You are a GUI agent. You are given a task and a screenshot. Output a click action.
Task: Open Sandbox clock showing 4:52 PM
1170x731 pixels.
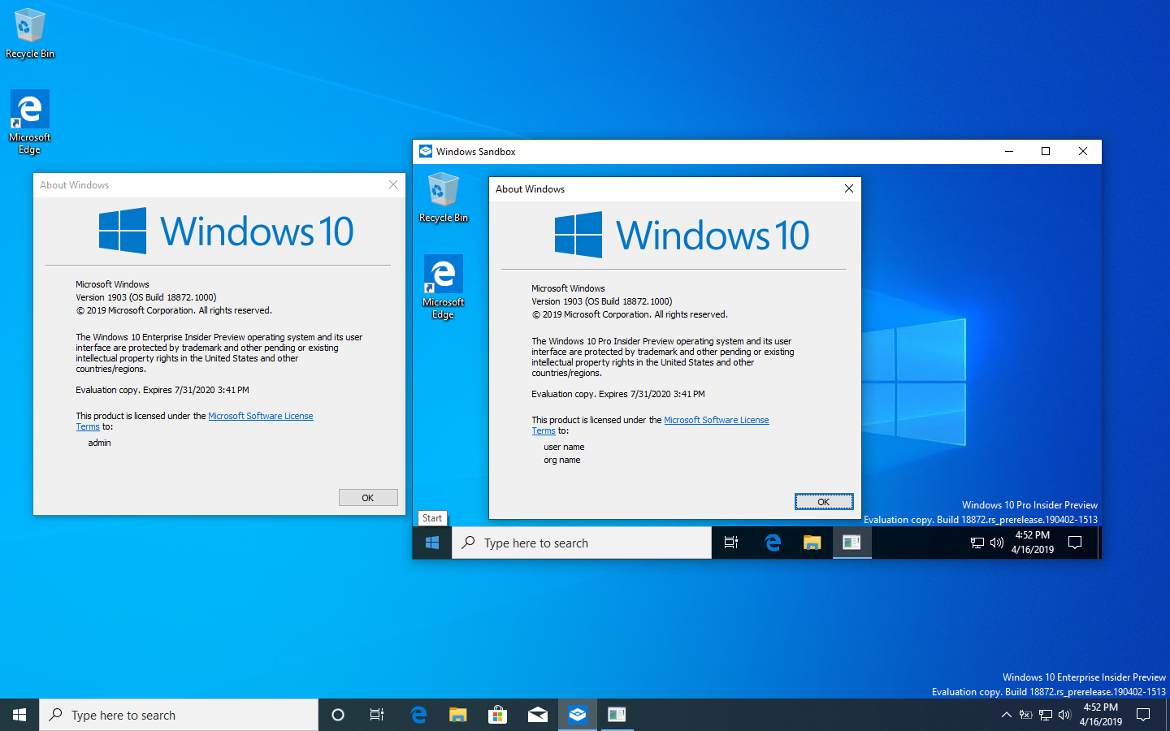coord(1033,543)
